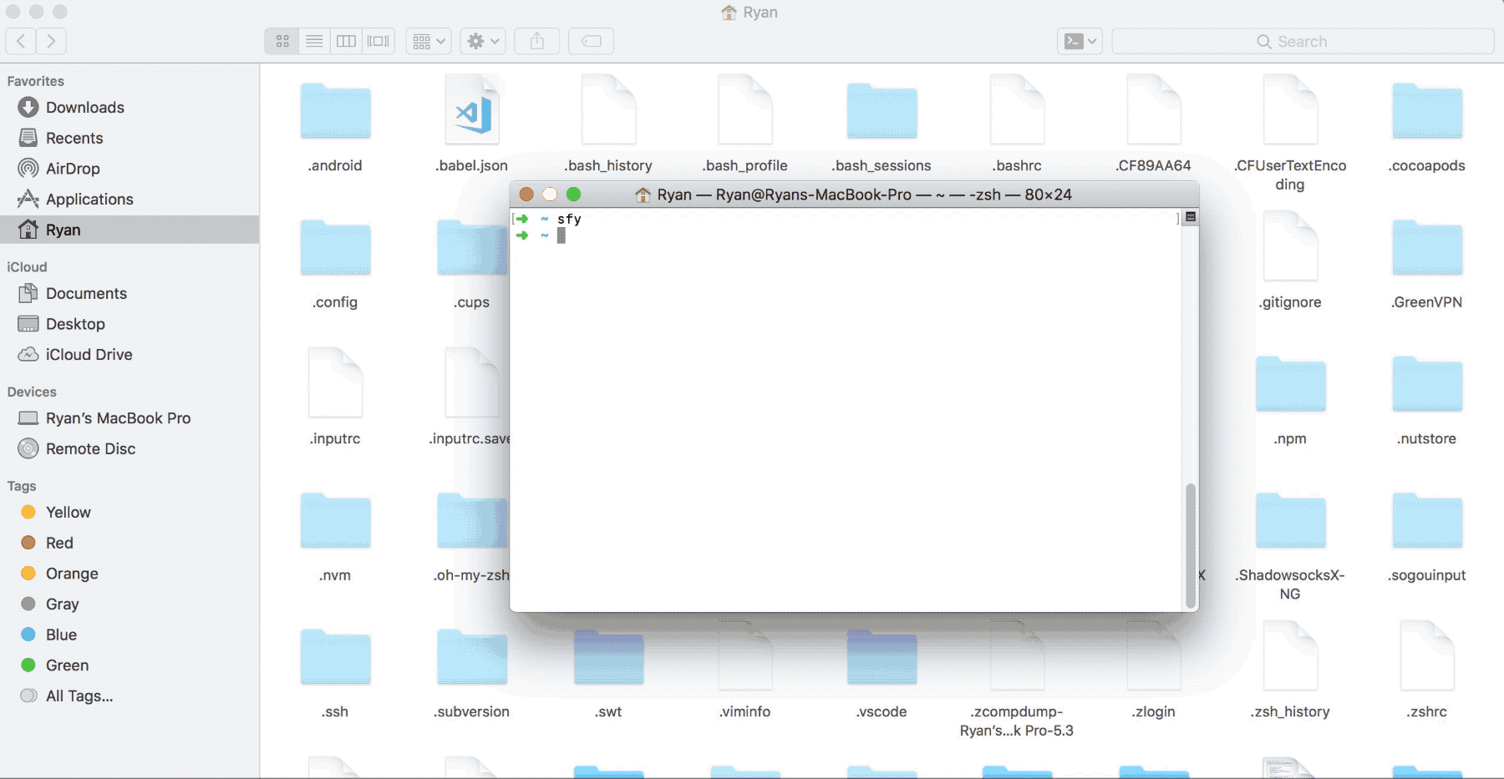Select the .babel.json file
The width and height of the screenshot is (1504, 779).
tap(472, 109)
